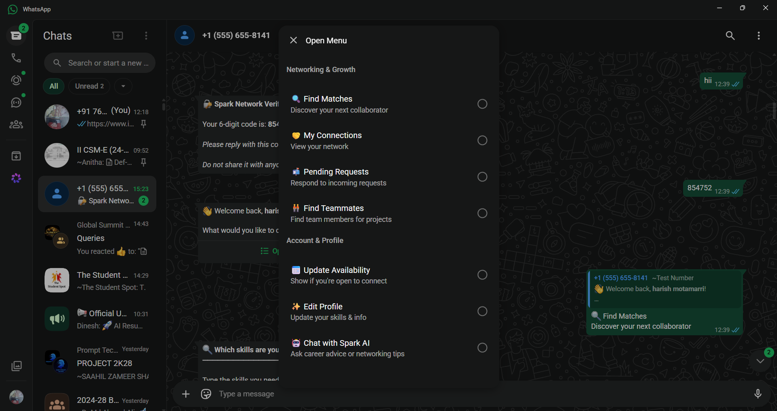Image resolution: width=777 pixels, height=411 pixels.
Task: Open the Channels icon in the sidebar
Action: (16, 102)
